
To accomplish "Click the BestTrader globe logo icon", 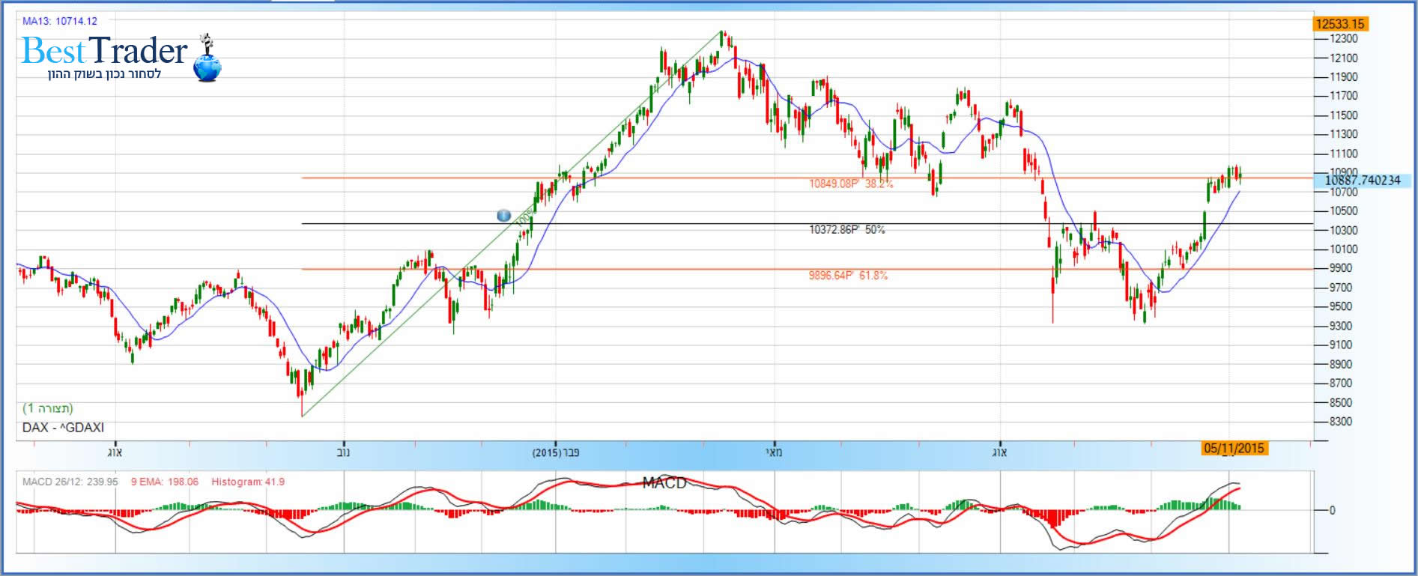I will (207, 62).
